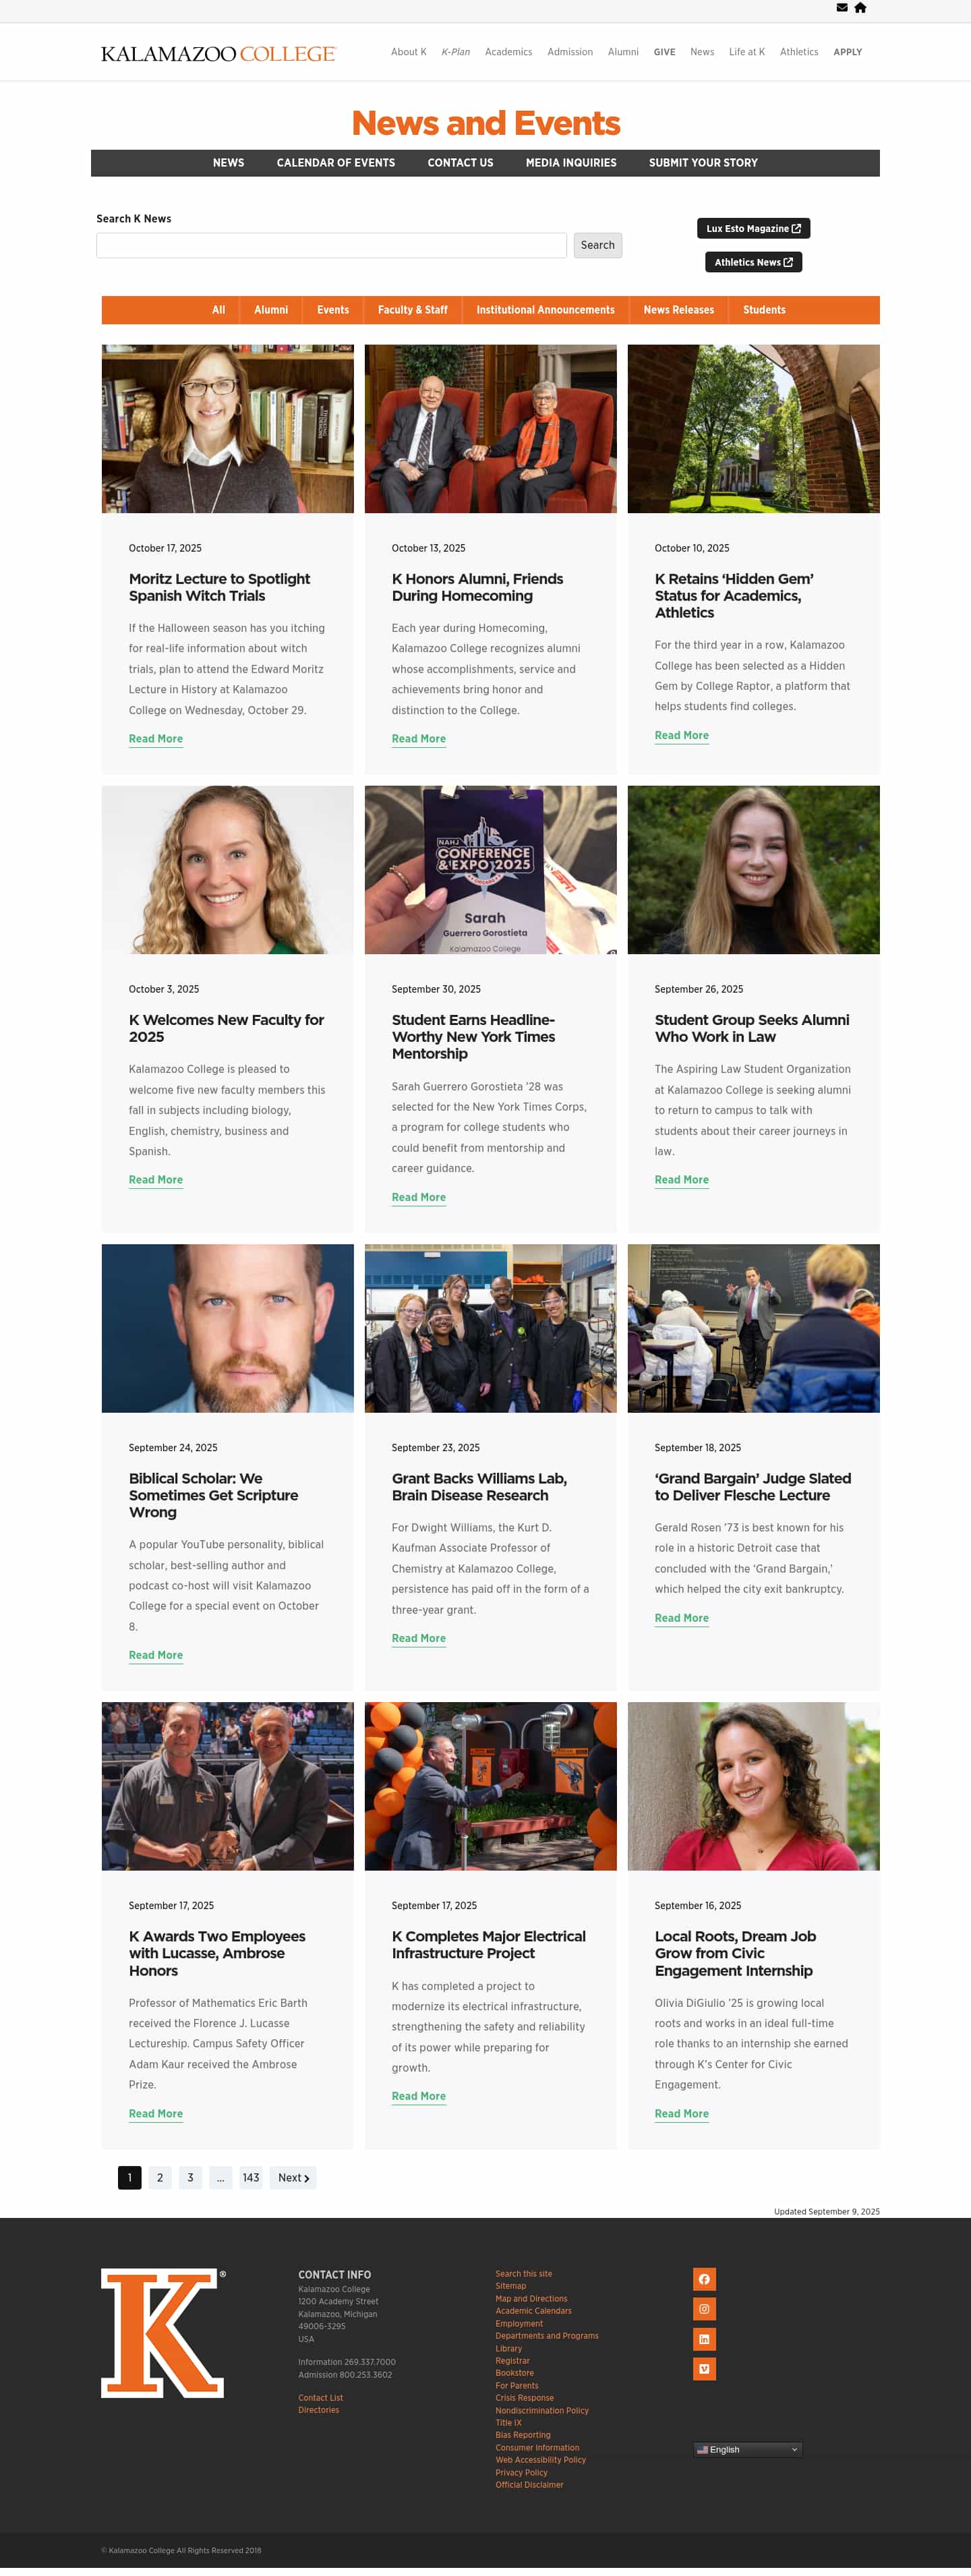This screenshot has height=2576, width=971.
Task: Filter news by Faculty & Staff
Action: [x=412, y=310]
